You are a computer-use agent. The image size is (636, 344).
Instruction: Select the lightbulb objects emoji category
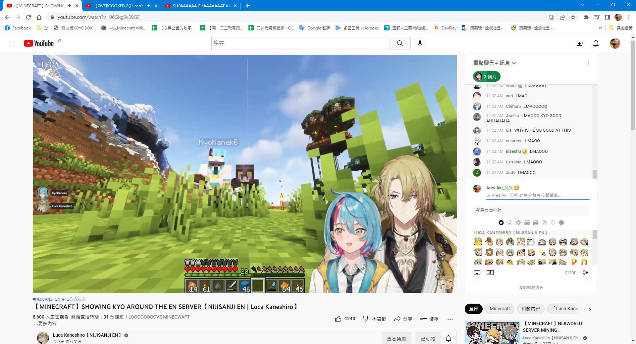tap(553, 223)
